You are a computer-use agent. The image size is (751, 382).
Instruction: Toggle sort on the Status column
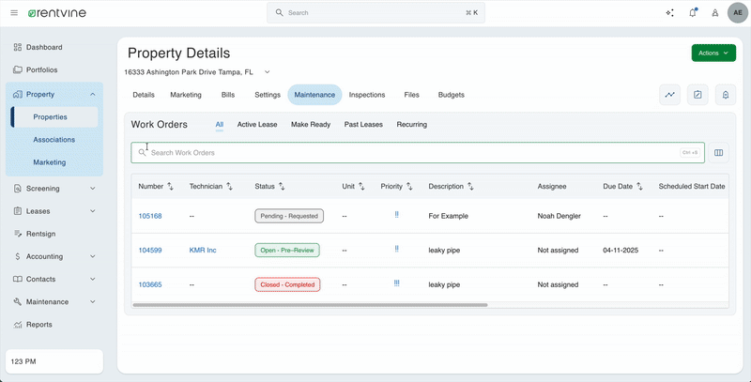[282, 187]
